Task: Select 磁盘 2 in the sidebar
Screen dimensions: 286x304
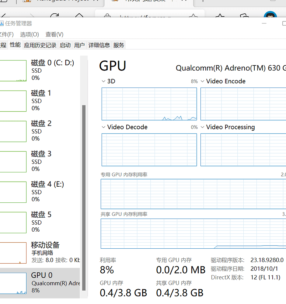Action: pos(40,131)
